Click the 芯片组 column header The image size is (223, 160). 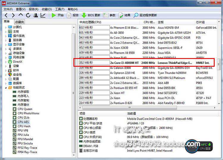[x=200, y=22]
